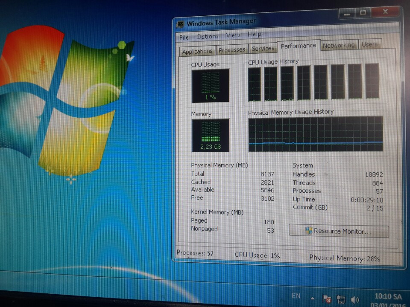The height and width of the screenshot is (307, 410).
Task: Switch to the Applications tab
Action: 197,51
